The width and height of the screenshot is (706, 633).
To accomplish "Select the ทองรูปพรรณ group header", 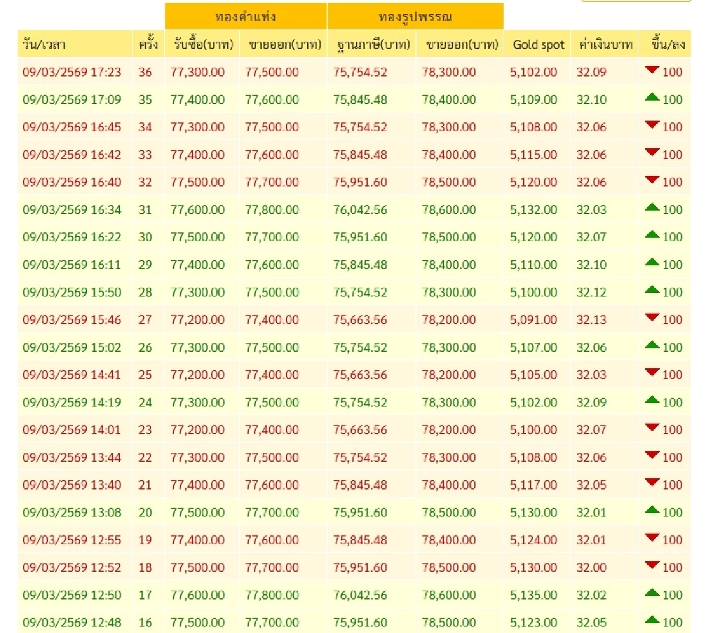I will pyautogui.click(x=415, y=16).
